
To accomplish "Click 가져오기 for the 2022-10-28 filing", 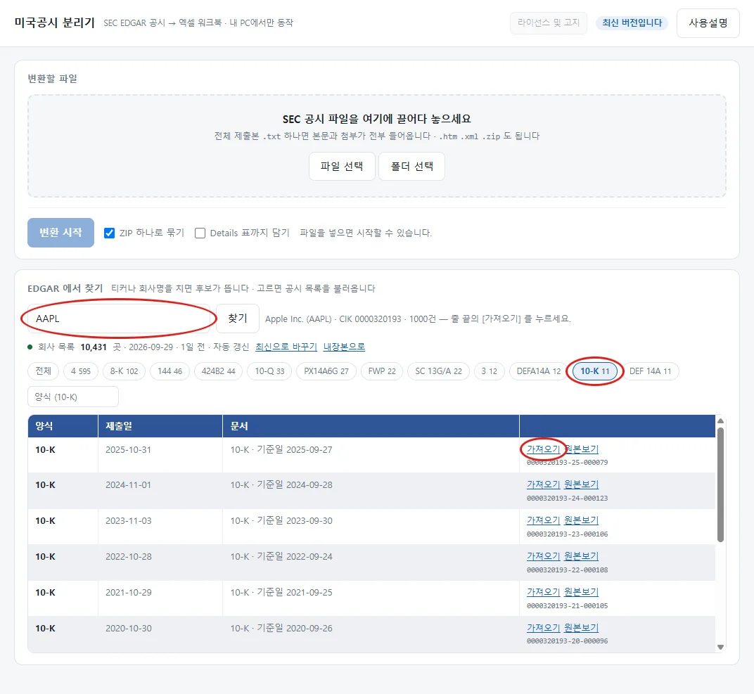I will click(x=544, y=557).
